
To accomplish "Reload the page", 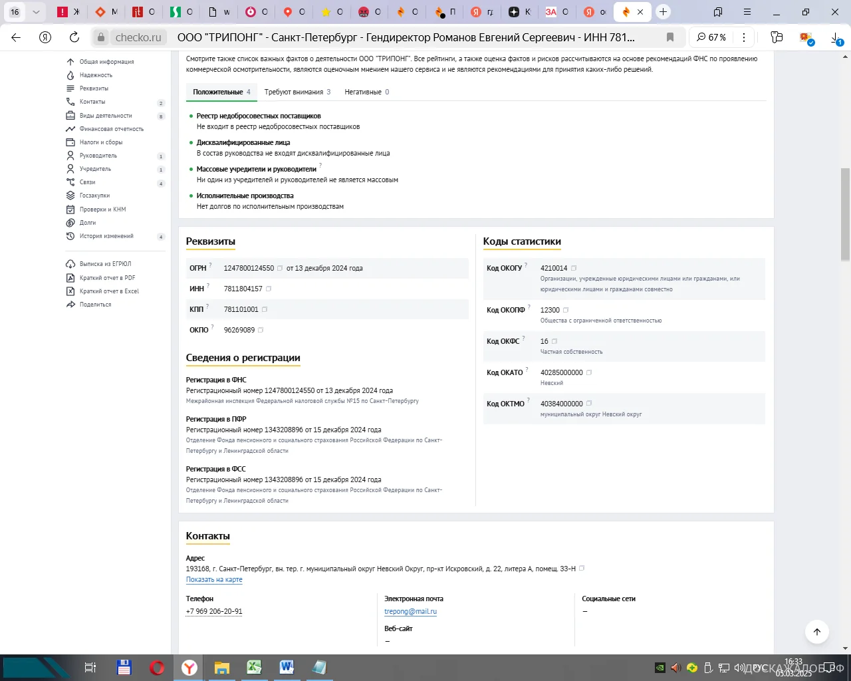I will pyautogui.click(x=74, y=37).
